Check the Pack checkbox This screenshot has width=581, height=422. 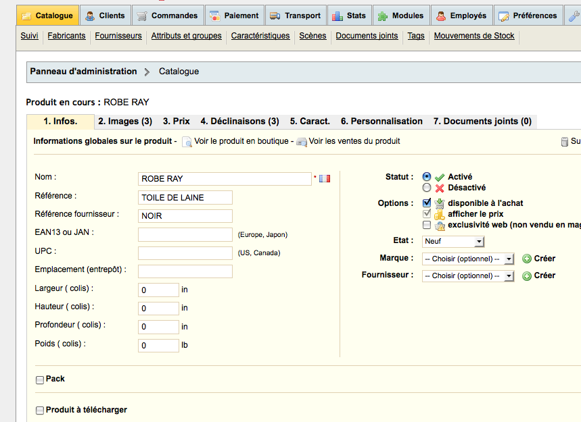40,380
